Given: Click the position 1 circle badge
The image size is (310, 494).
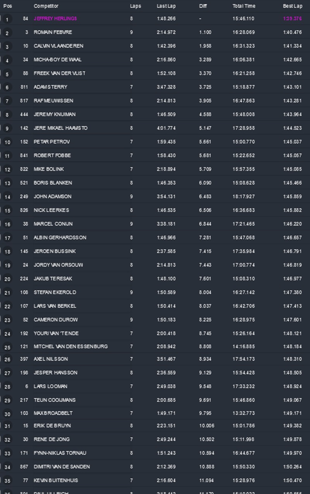Looking at the screenshot, I should [x=7, y=19].
